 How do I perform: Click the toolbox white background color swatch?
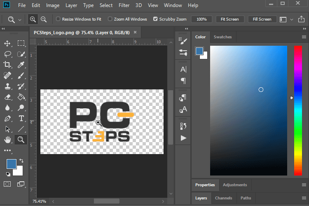click(19, 172)
